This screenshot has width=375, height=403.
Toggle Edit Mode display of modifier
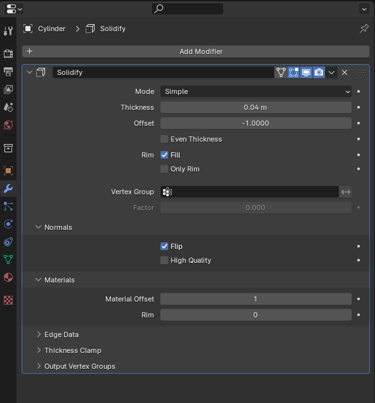pos(293,72)
